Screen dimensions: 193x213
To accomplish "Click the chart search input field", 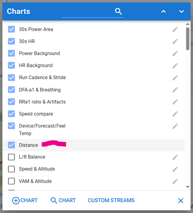I will tap(88, 12).
